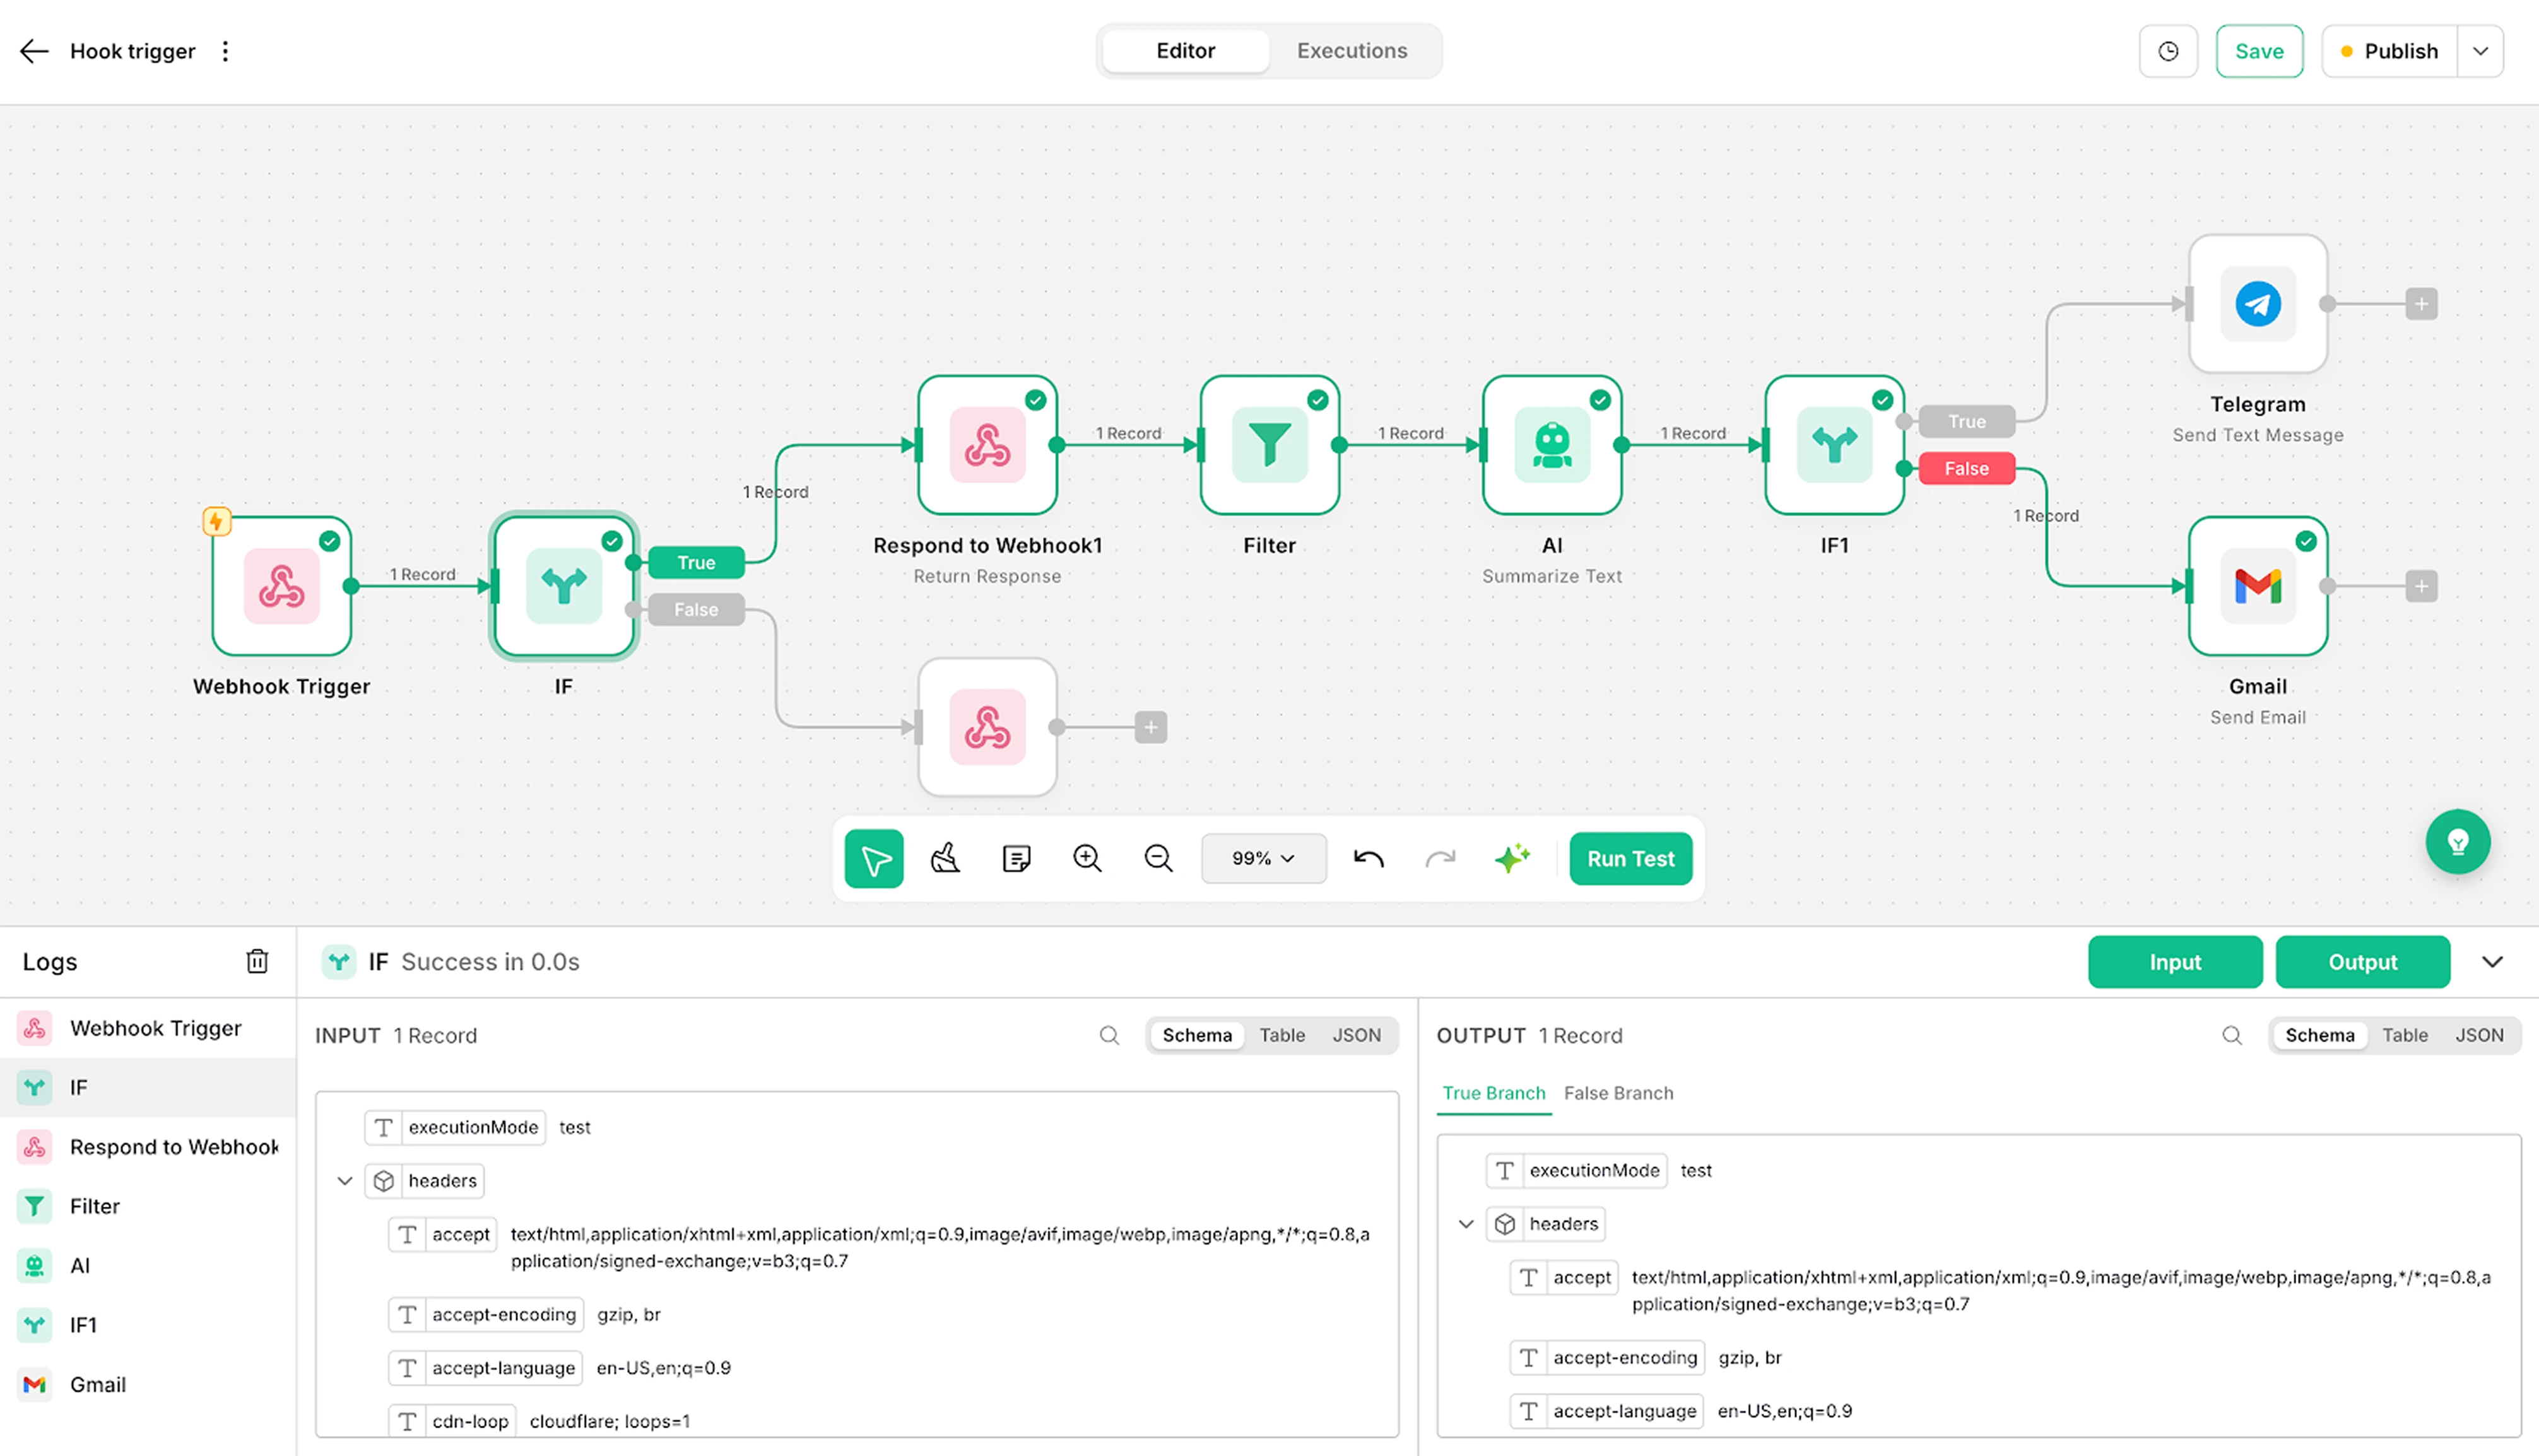This screenshot has width=2539, height=1456.
Task: Click the IF1 True branch label
Action: pos(1966,422)
